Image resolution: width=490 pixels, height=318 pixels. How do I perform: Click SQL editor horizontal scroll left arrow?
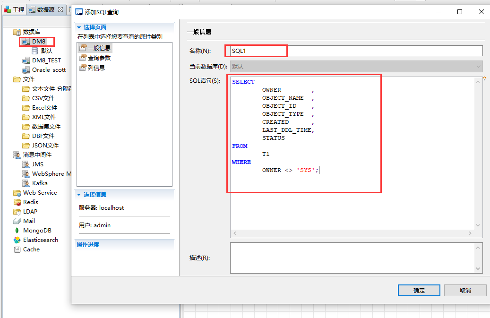click(235, 233)
